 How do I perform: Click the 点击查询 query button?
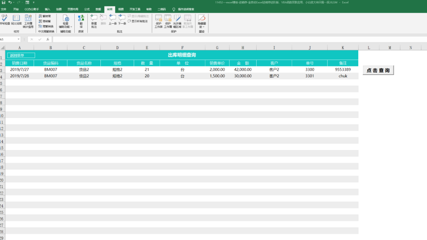[x=378, y=70]
